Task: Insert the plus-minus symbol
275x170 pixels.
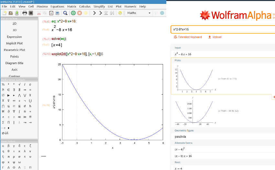Action: (19, 101)
